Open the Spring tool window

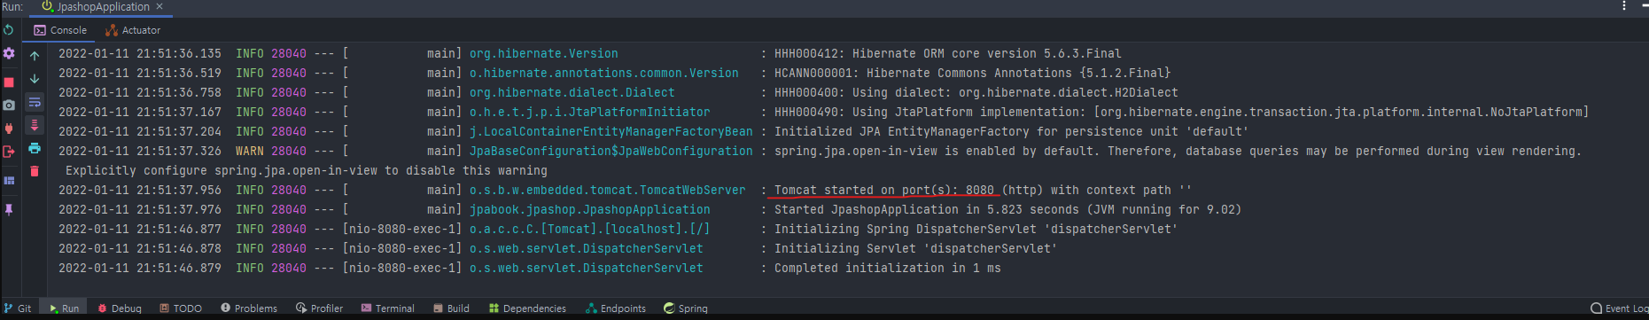pyautogui.click(x=686, y=308)
